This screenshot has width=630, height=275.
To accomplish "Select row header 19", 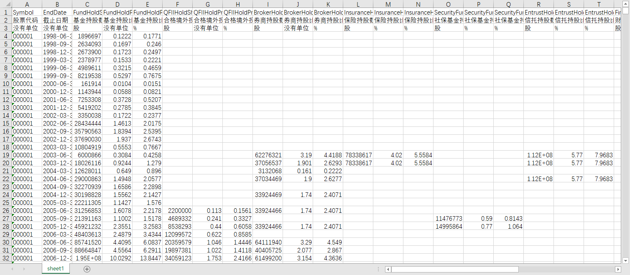I will (x=6, y=155).
